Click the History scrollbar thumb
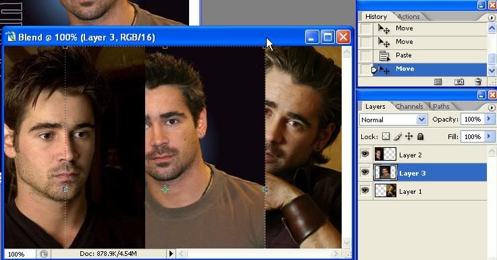 pos(492,59)
